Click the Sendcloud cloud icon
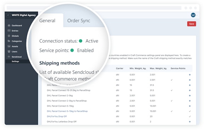 [9, 57]
